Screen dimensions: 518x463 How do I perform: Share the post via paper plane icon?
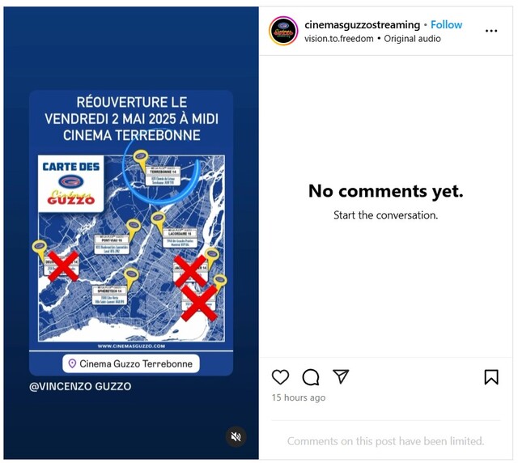(x=341, y=376)
